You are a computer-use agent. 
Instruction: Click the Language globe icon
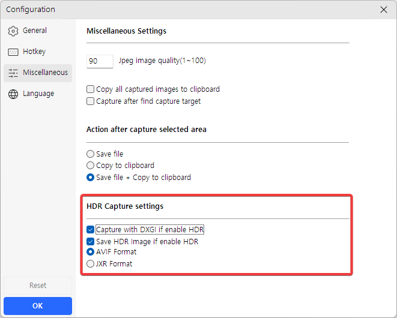coord(13,94)
